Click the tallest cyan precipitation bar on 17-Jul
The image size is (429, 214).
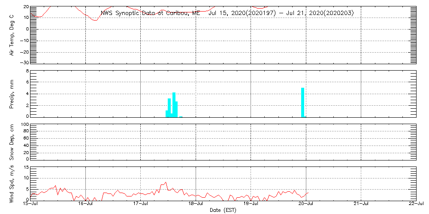pyautogui.click(x=174, y=104)
